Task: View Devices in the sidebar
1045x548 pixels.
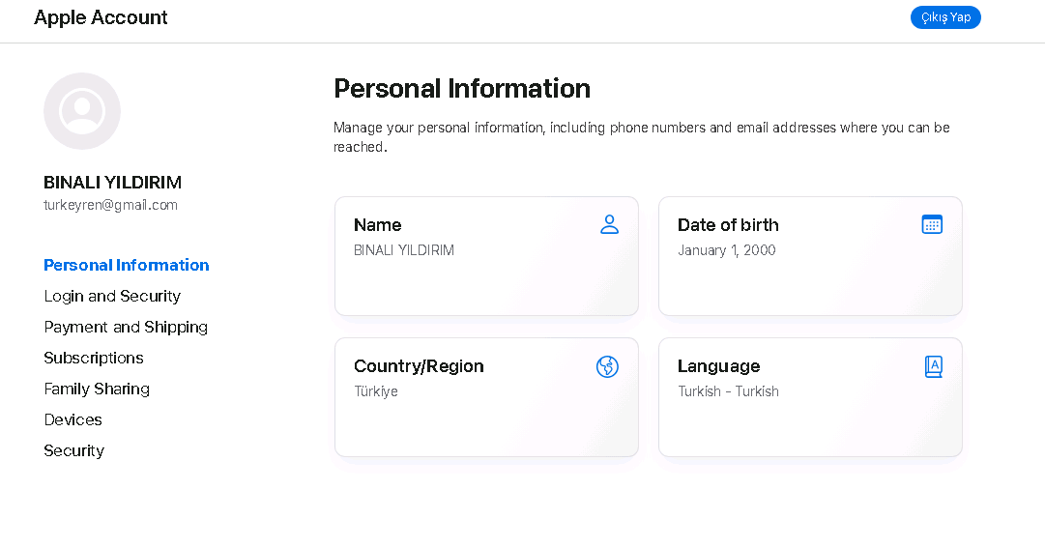Action: tap(73, 420)
